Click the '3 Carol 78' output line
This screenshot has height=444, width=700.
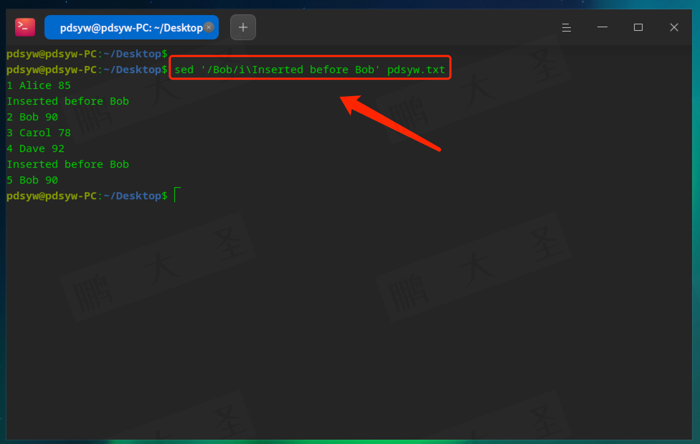[x=39, y=133]
